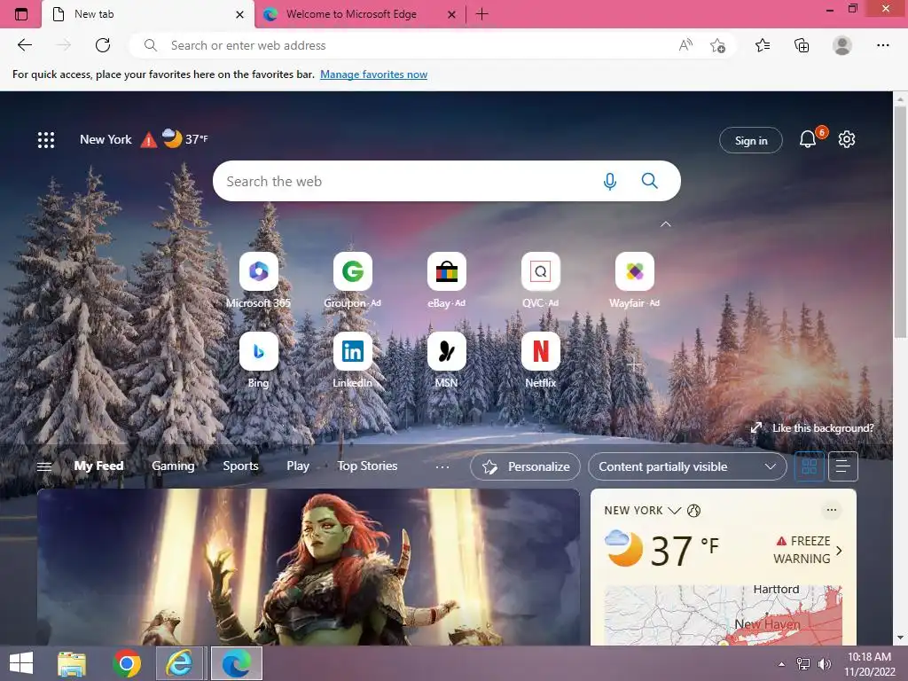Switch to the Welcome to Microsoft Edge tab
Screen dimensions: 908x681
[359, 14]
